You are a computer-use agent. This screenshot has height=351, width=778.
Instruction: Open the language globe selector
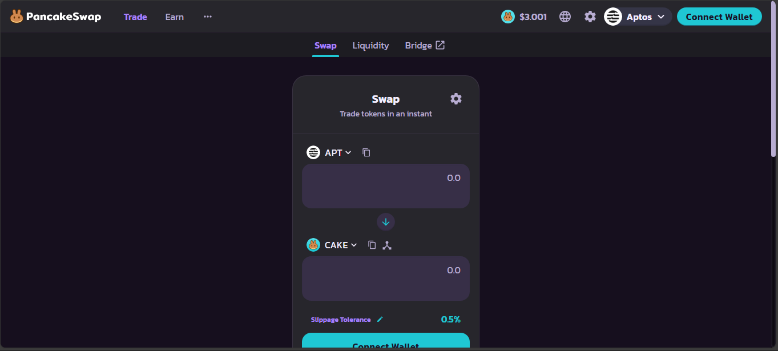565,17
